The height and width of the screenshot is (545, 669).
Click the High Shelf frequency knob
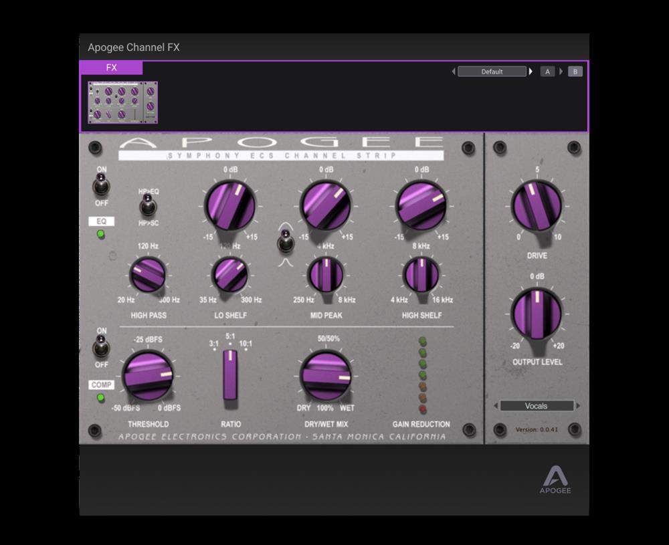421,275
